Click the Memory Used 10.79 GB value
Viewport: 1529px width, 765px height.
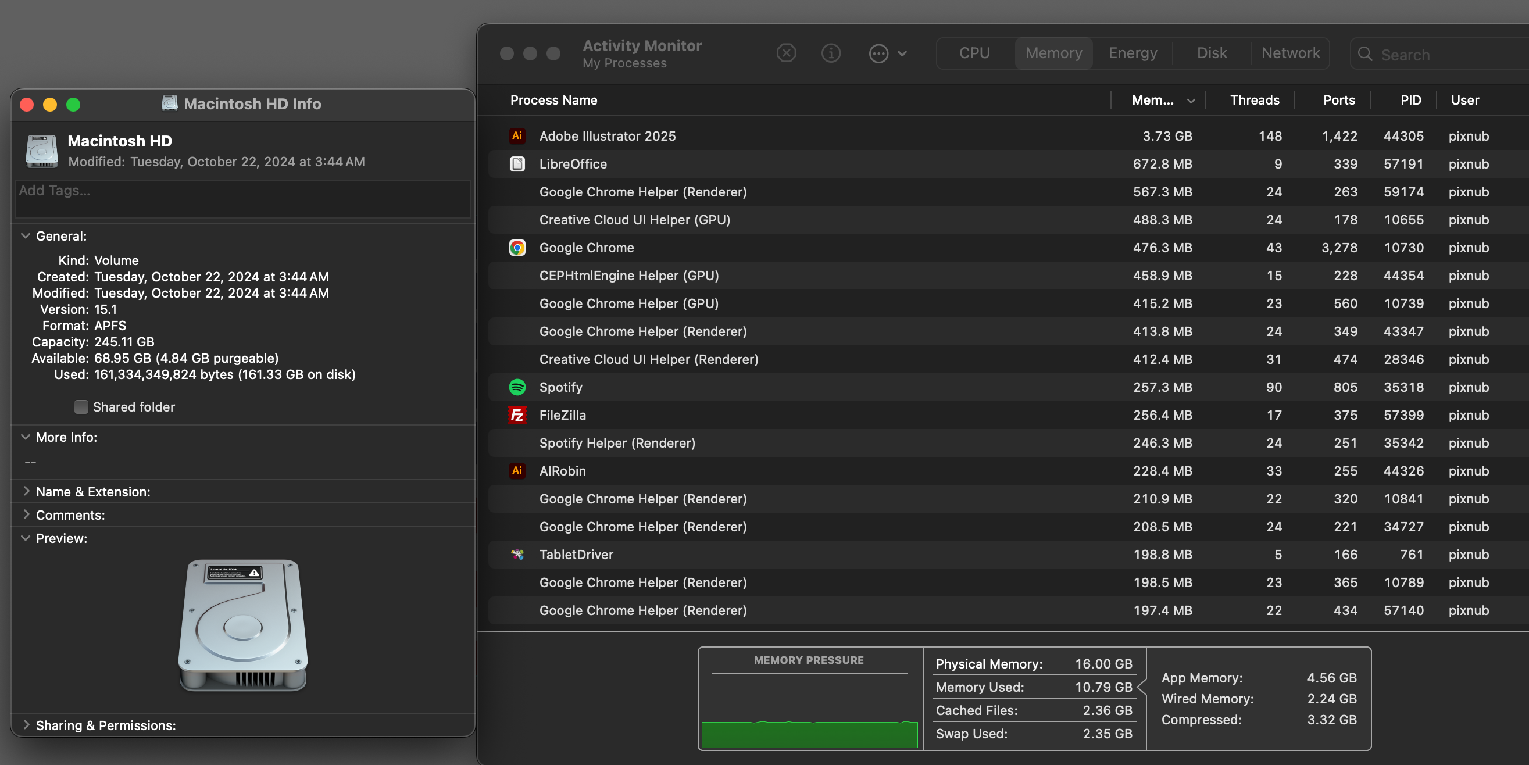[x=1103, y=687]
